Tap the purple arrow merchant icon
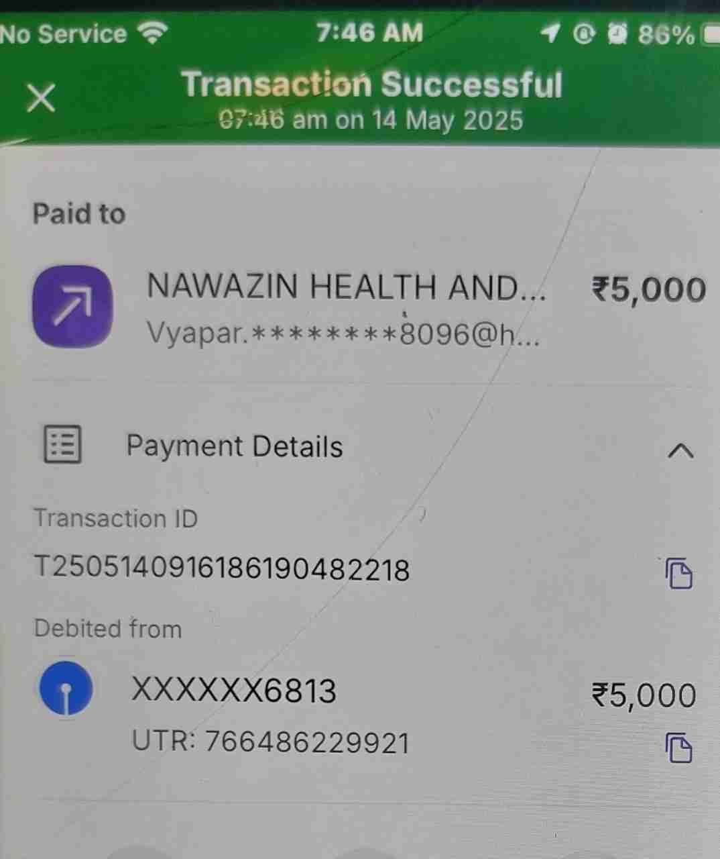 pyautogui.click(x=72, y=307)
